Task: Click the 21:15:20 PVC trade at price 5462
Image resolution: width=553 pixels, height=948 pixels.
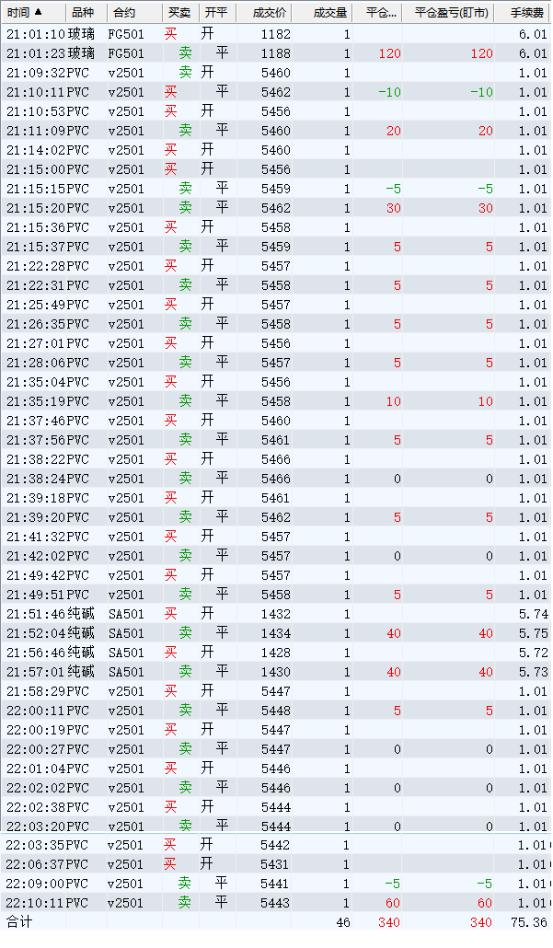Action: click(276, 208)
